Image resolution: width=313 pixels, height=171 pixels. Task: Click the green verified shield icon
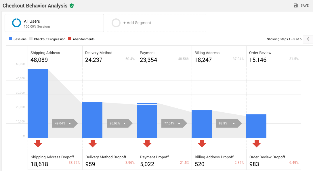tap(72, 6)
